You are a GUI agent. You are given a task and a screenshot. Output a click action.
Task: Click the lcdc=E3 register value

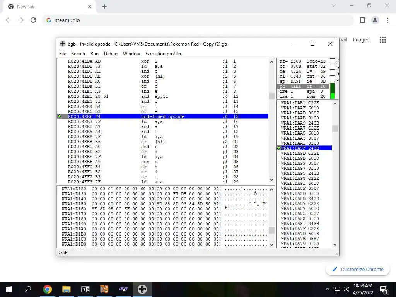point(316,61)
